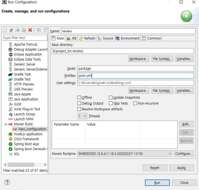This screenshot has width=199, height=190.
Task: Click the Collapse All toolbar icon
Action: coord(39,30)
